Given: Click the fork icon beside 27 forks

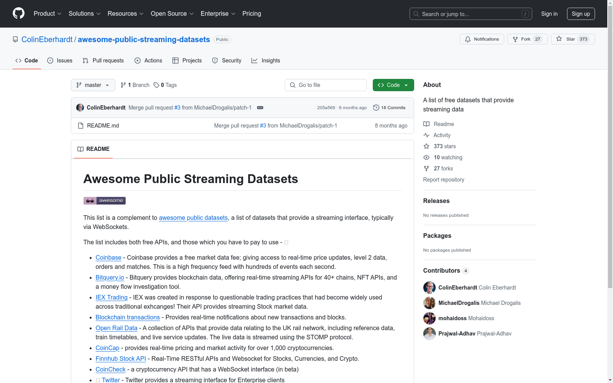Looking at the screenshot, I should point(426,169).
